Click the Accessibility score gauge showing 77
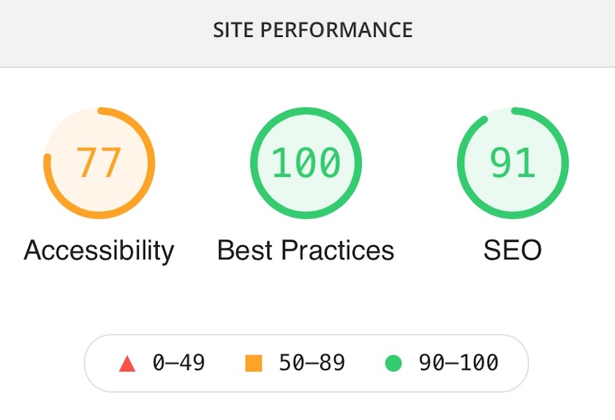 (x=99, y=163)
